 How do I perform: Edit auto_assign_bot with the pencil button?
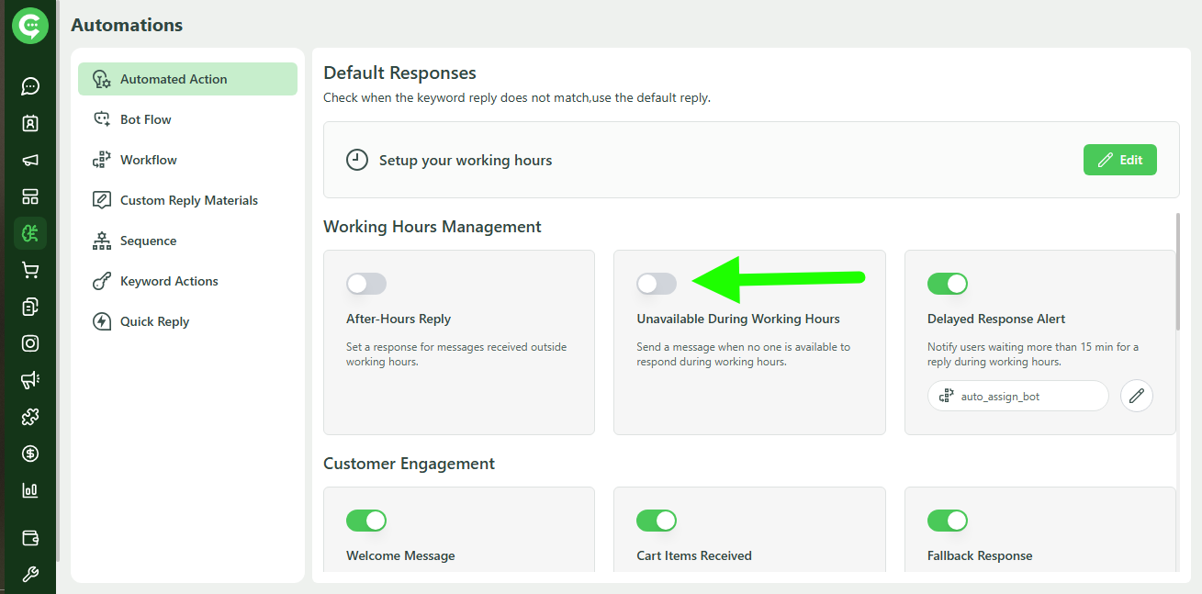coord(1136,395)
